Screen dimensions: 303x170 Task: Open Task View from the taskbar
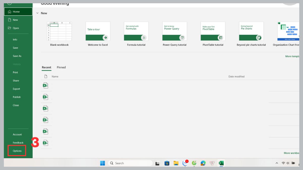(x=158, y=163)
